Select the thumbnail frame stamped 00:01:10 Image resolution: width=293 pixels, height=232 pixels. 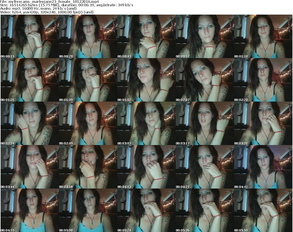click(263, 36)
